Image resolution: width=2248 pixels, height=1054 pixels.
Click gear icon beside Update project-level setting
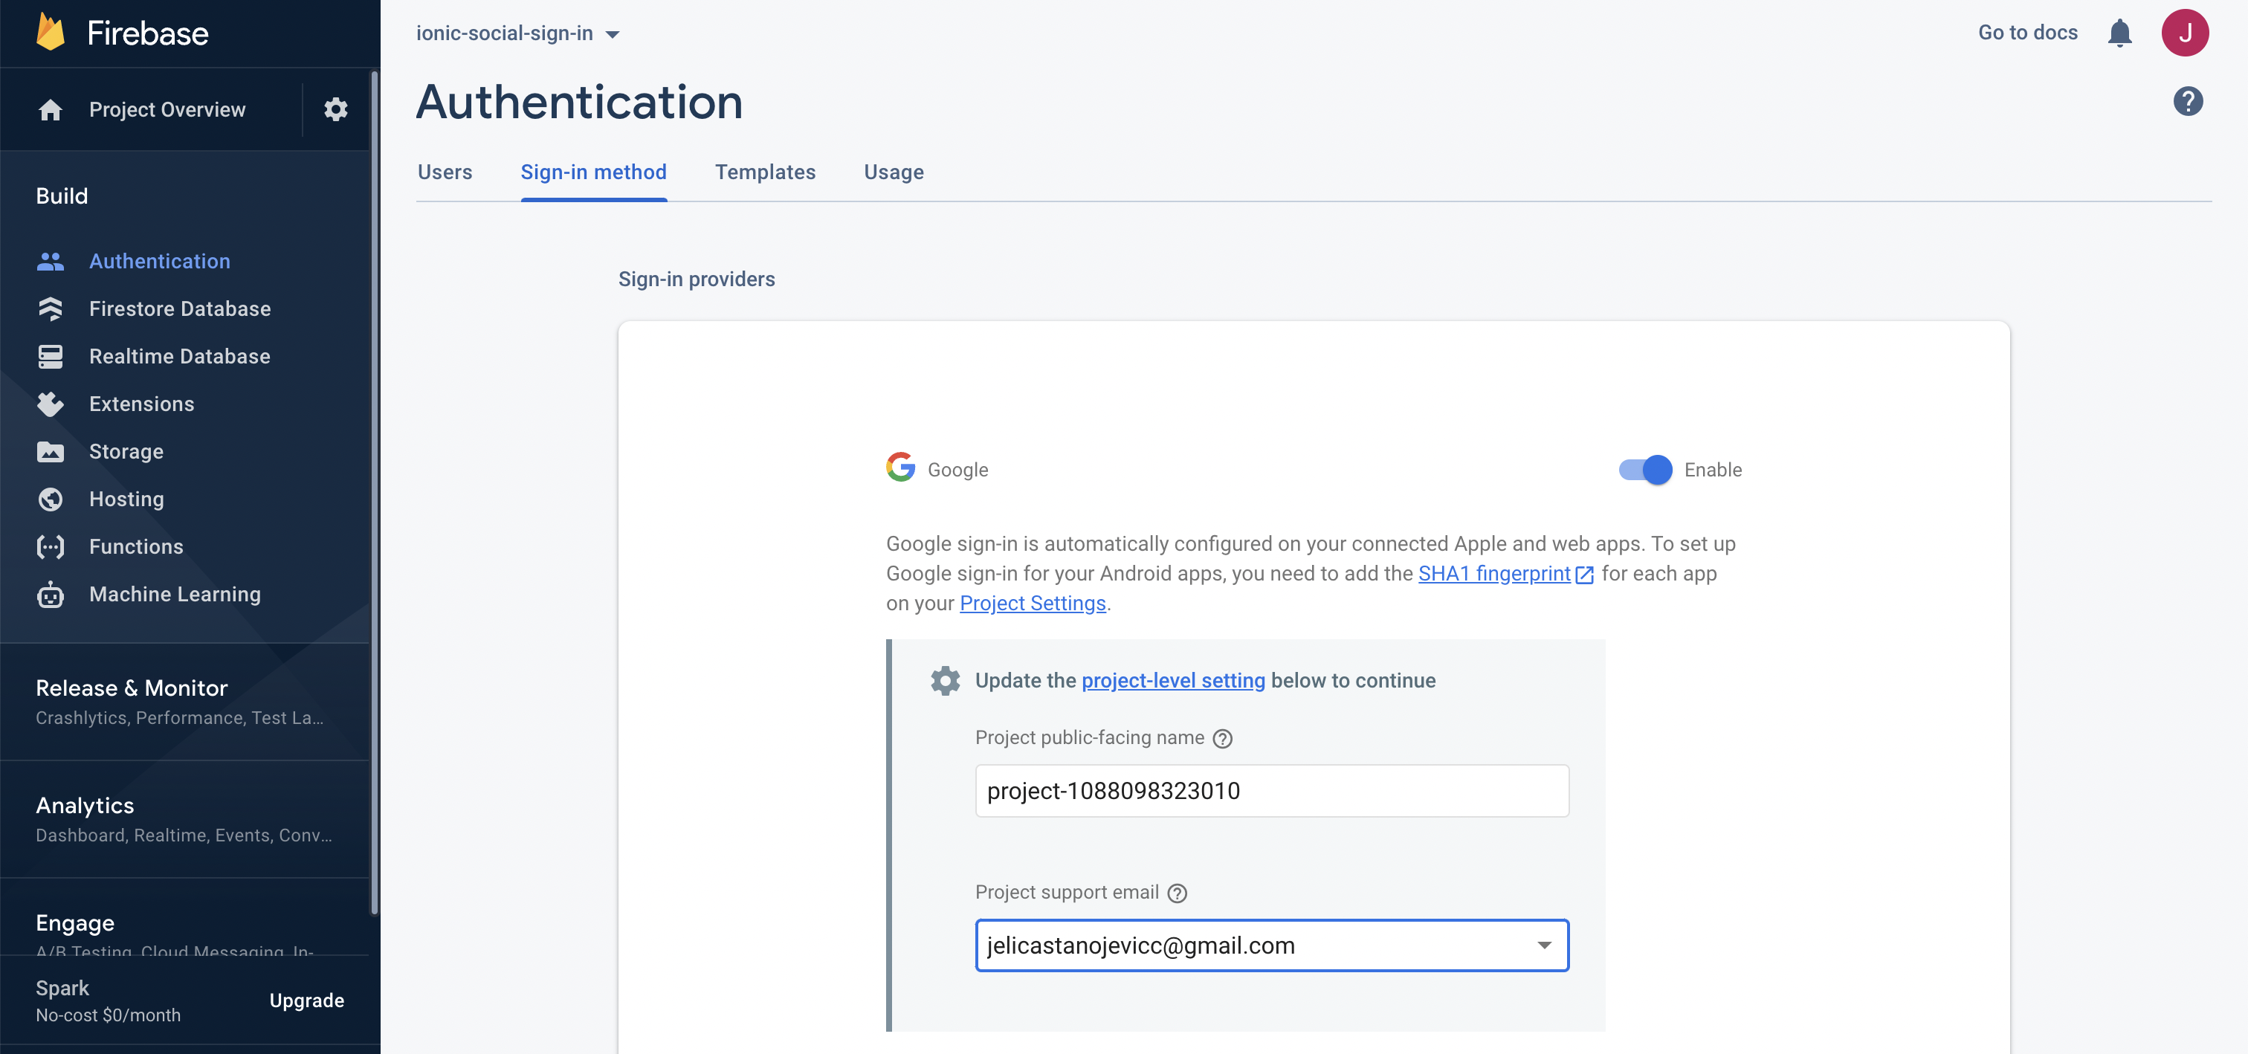point(945,681)
